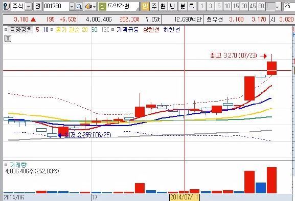Select the 30 interval button
295x201 pixels.
[244, 7]
